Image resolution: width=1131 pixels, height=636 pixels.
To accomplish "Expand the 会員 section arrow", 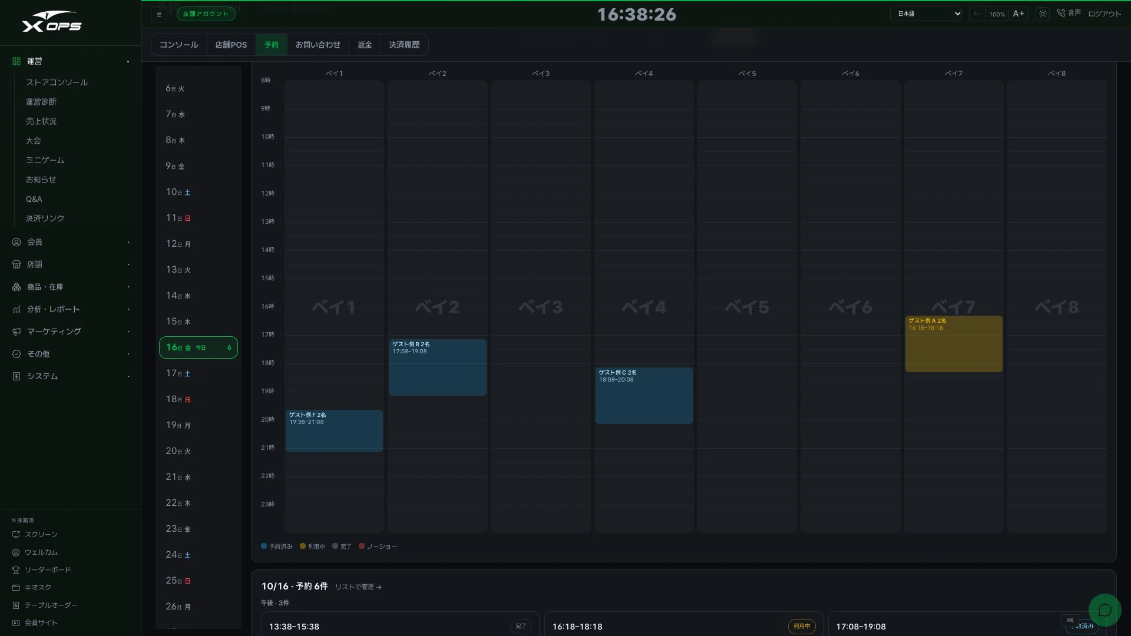I will 128,242.
